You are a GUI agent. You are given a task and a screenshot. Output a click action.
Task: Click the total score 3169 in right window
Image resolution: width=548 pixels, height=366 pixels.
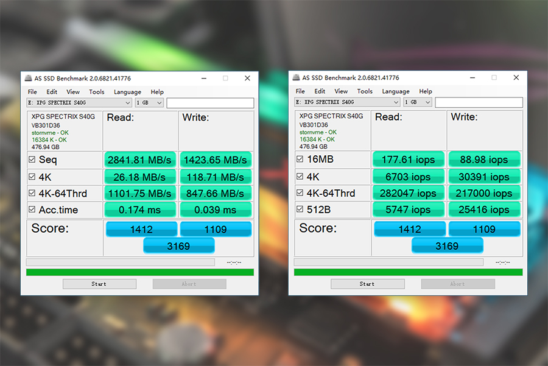(448, 246)
